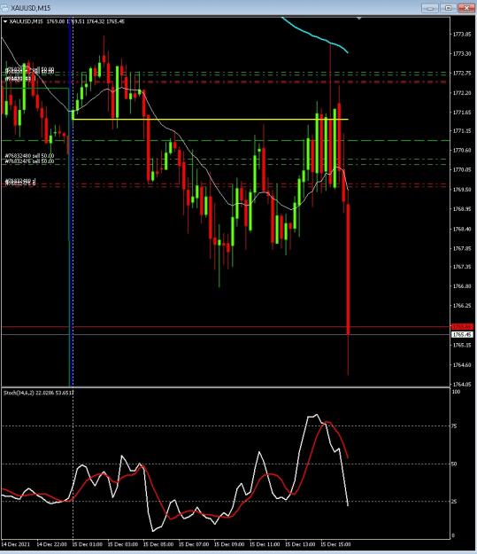Select the current price label 1765.45

pyautogui.click(x=462, y=334)
